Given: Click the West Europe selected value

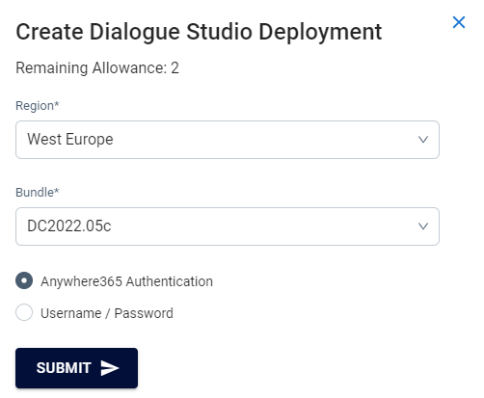Looking at the screenshot, I should (x=70, y=140).
